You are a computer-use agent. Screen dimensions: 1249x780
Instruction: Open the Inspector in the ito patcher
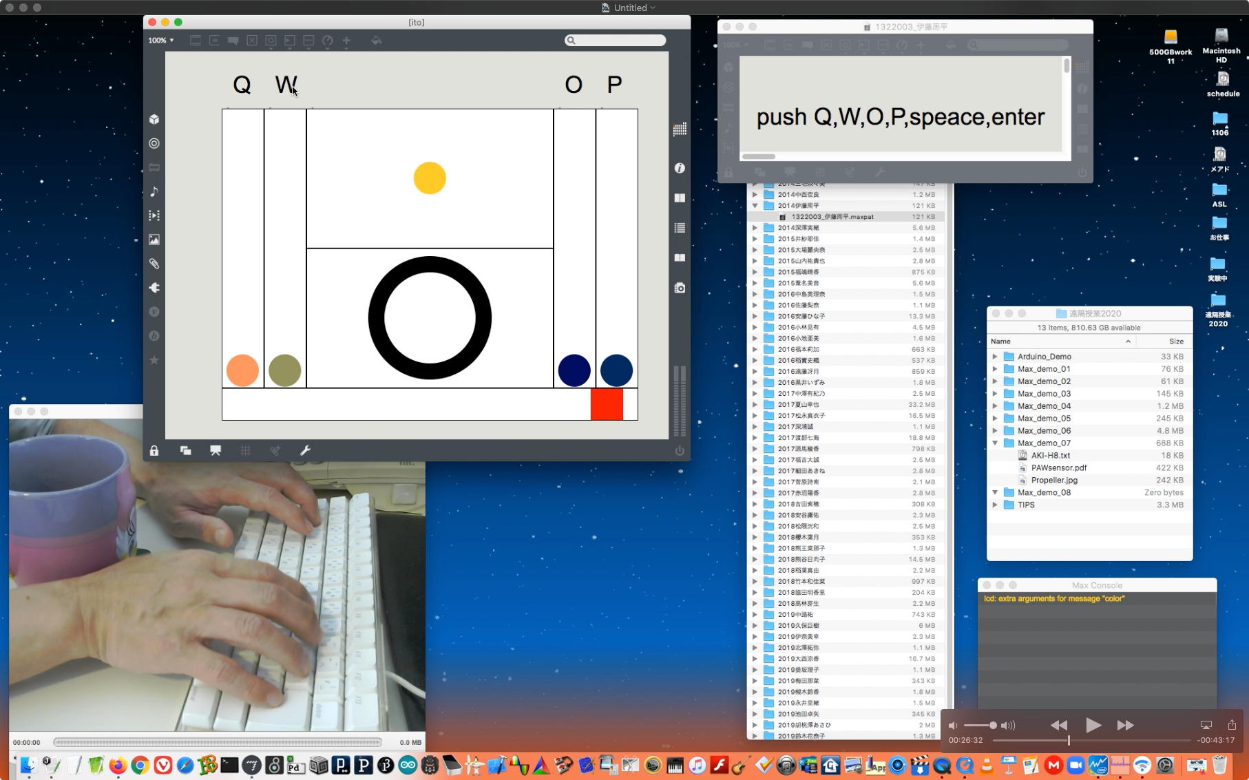coord(680,168)
